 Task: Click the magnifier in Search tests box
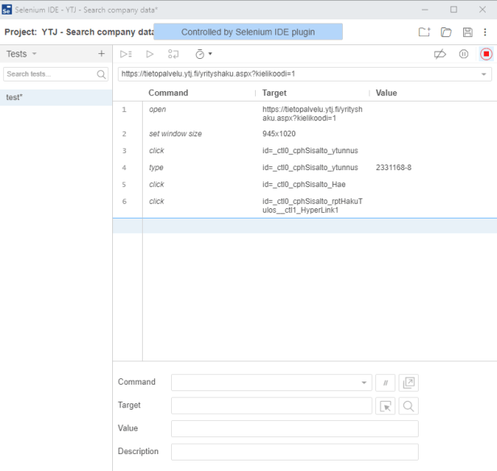(x=101, y=74)
